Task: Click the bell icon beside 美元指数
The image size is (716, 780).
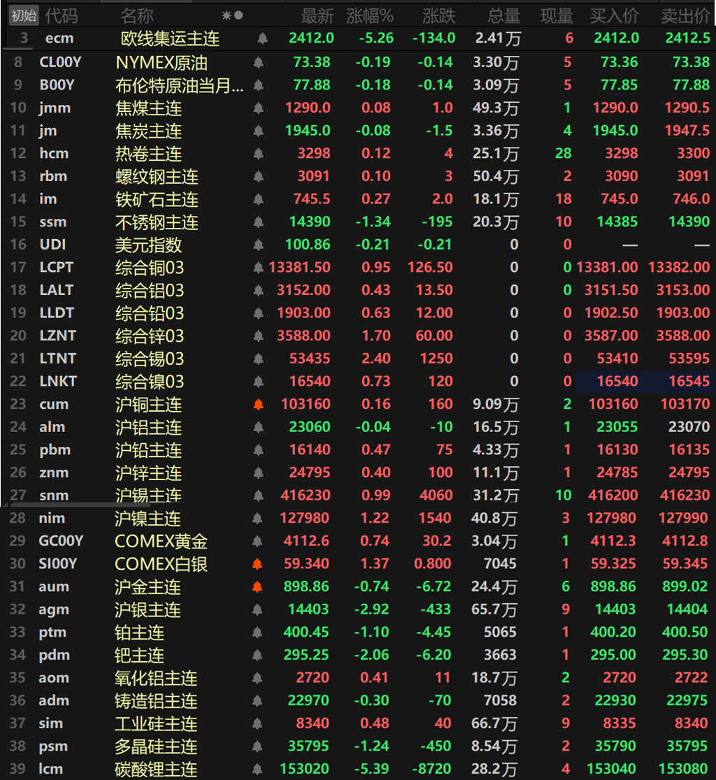Action: (258, 245)
